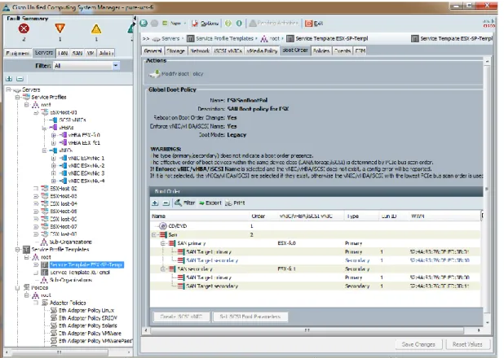Collapse the SAN primary row
The height and width of the screenshot is (358, 504).
(163, 243)
